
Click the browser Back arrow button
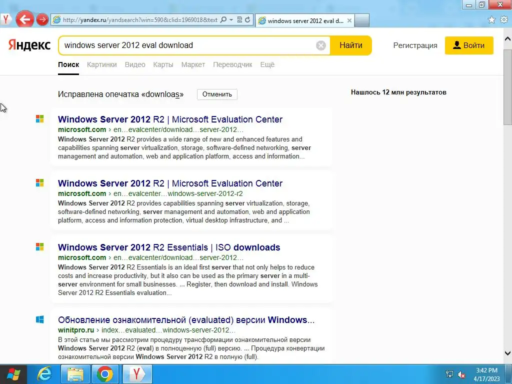[25, 19]
